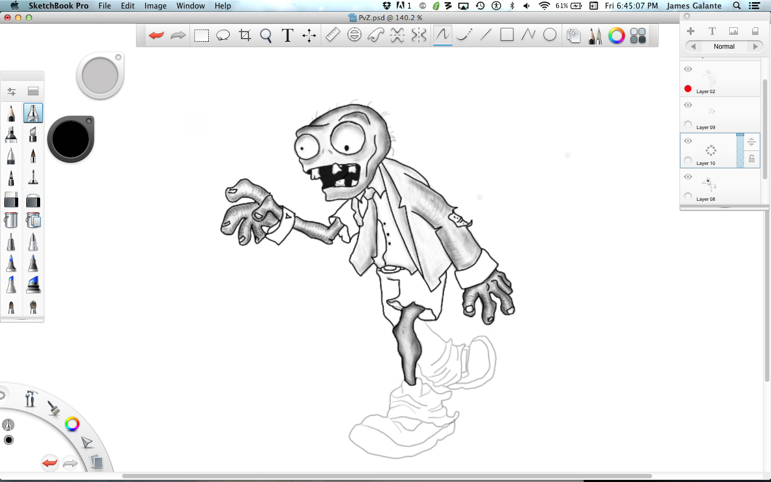Image resolution: width=771 pixels, height=482 pixels.
Task: Add an image layer in layer panel
Action: [x=734, y=31]
